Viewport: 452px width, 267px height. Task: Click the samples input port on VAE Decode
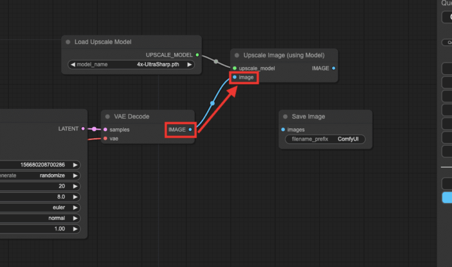pos(105,129)
